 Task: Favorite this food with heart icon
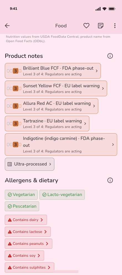coord(86,26)
